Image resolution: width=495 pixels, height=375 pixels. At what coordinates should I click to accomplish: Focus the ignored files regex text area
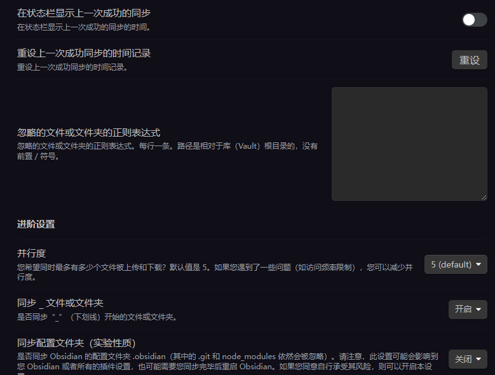click(x=409, y=144)
